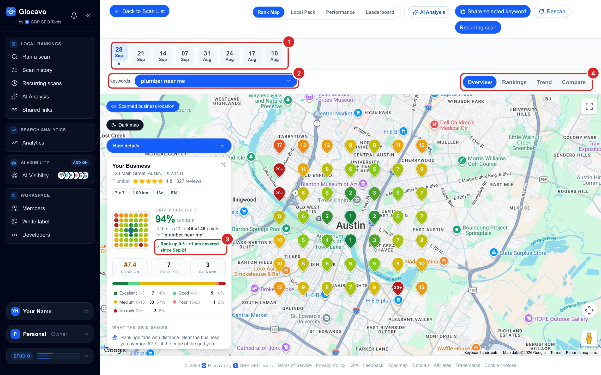Click the grid visibility heatmap thumbnail
Image resolution: width=601 pixels, height=375 pixels.
(131, 230)
